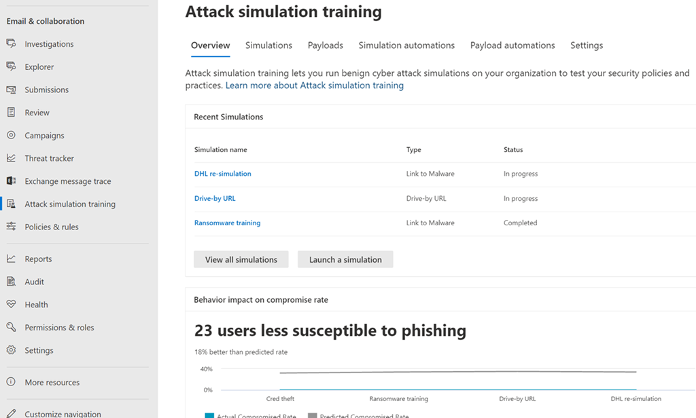Click the Campaigns target icon
Image resolution: width=696 pixels, height=418 pixels.
[11, 135]
